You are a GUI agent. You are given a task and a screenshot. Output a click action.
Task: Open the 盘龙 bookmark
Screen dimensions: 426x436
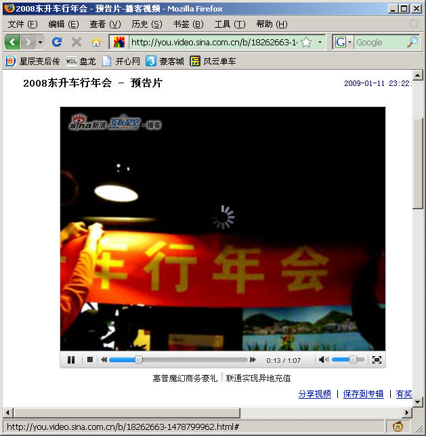coord(81,61)
